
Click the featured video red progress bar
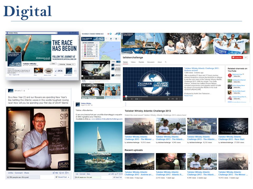153,97
